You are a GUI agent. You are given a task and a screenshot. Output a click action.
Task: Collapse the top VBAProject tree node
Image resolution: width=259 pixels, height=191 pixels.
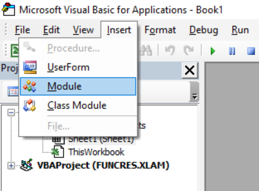(x=11, y=112)
